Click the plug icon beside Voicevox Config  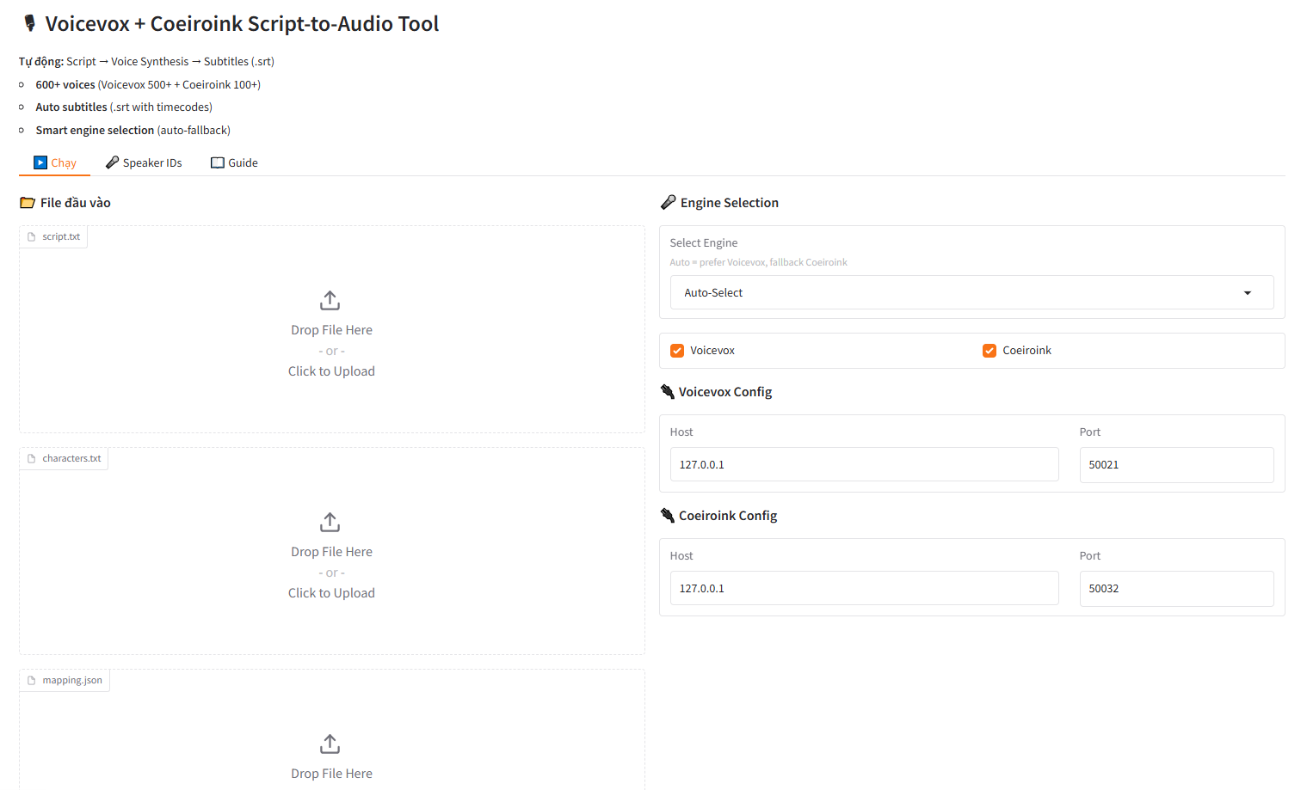pyautogui.click(x=667, y=391)
